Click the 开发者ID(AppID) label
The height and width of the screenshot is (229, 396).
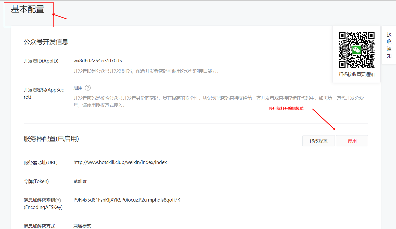tap(41, 61)
